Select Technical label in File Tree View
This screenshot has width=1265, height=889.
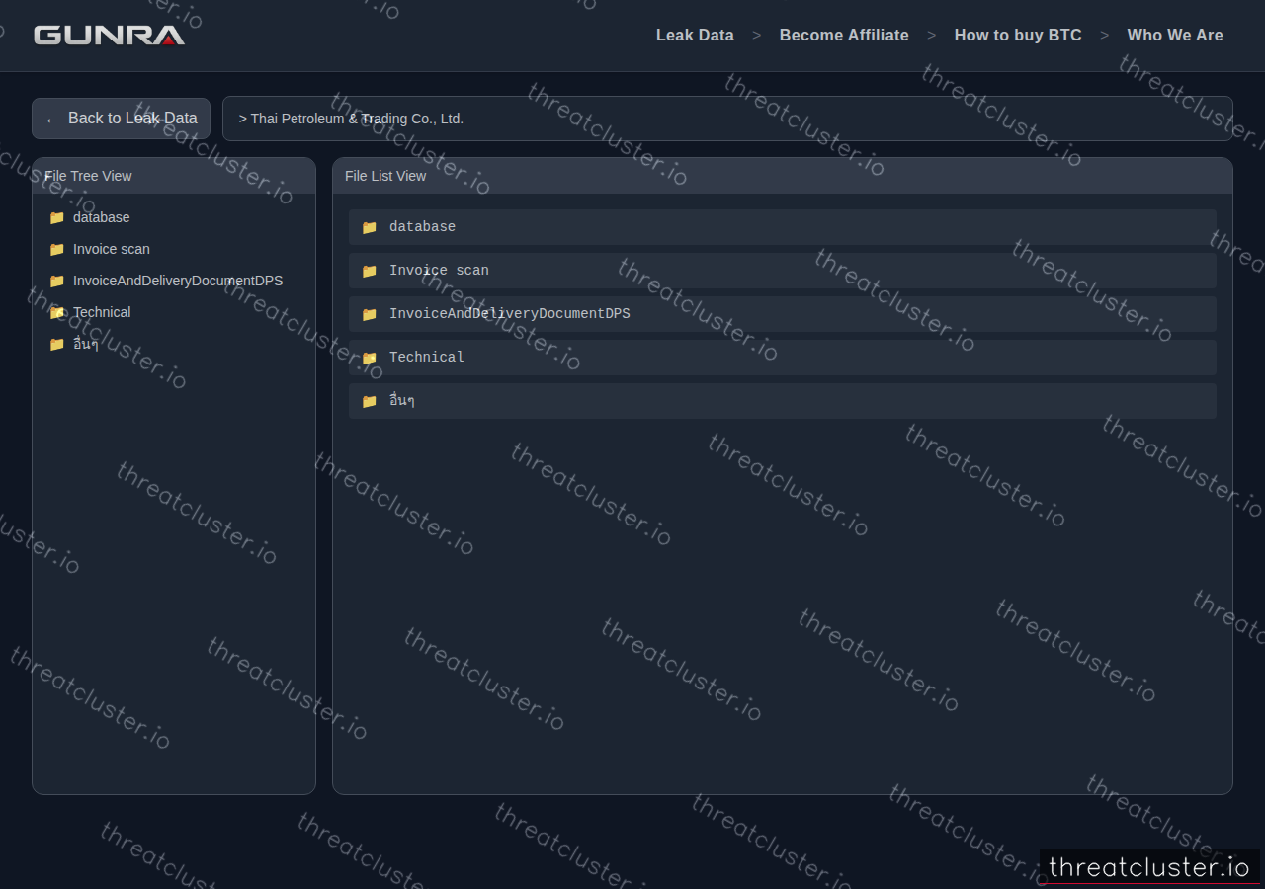tap(102, 312)
